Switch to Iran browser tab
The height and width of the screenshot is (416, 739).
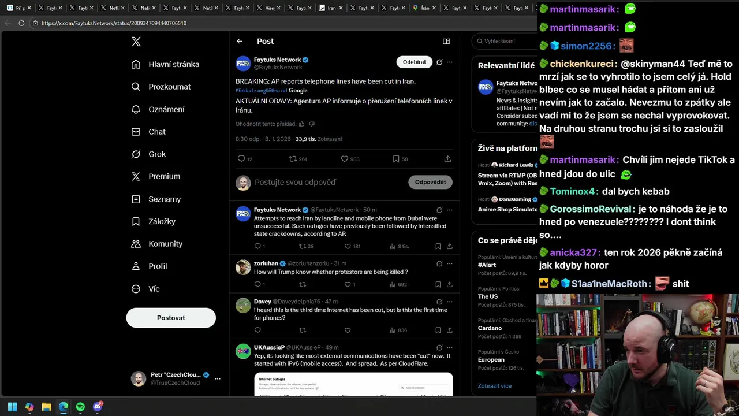[330, 8]
